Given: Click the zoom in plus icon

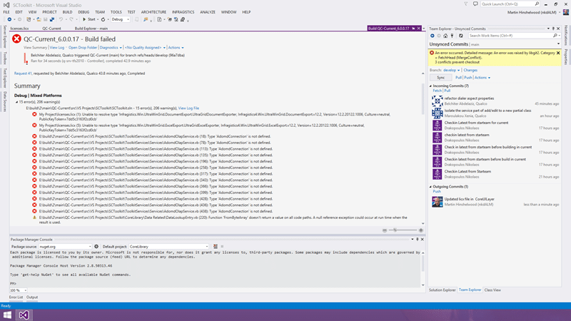Looking at the screenshot, I should click(421, 230).
